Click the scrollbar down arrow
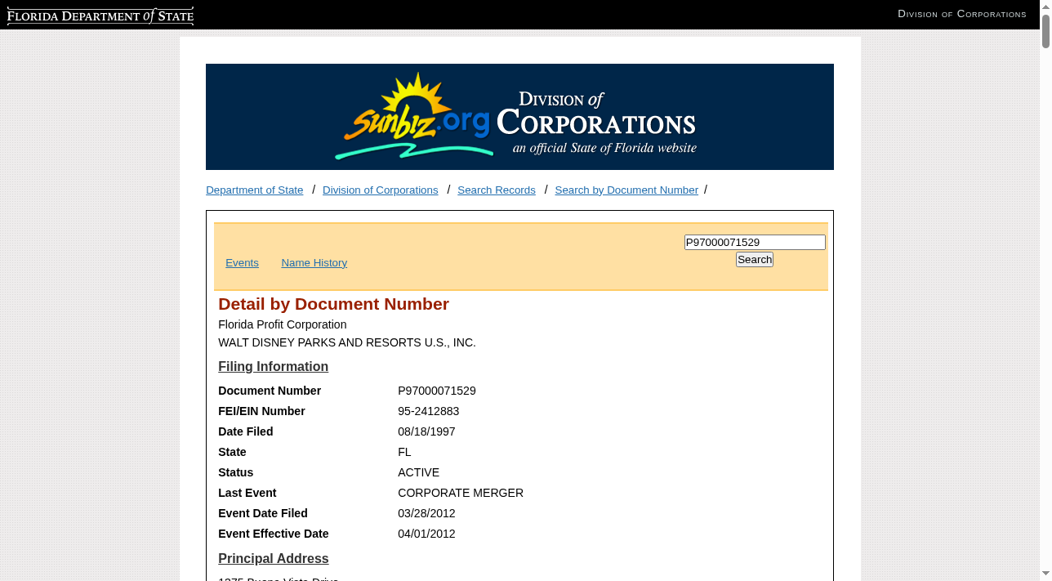This screenshot has height=581, width=1052. 1045,574
